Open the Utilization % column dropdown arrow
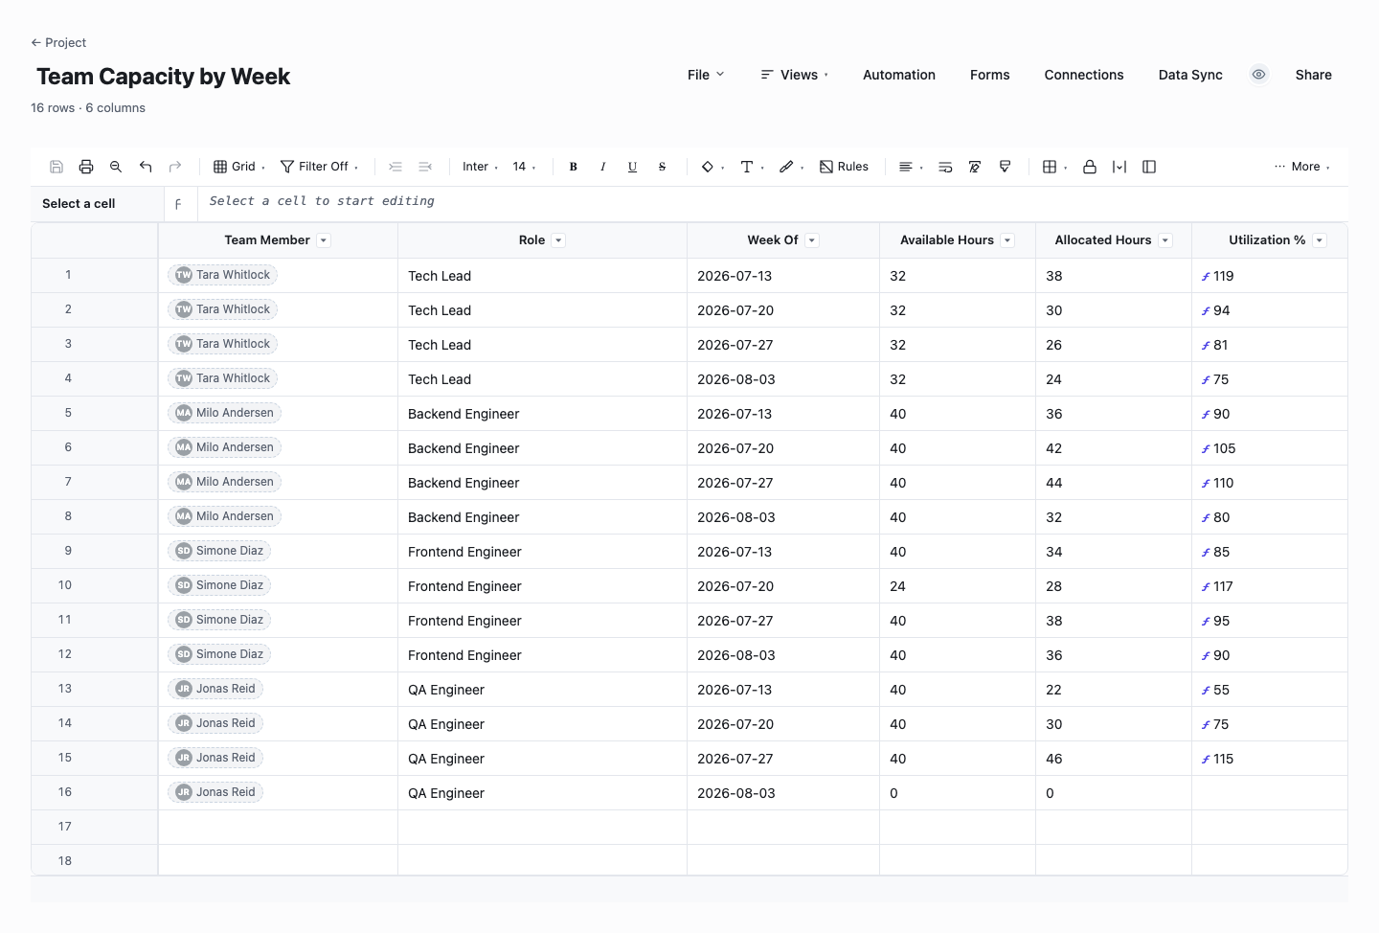The height and width of the screenshot is (933, 1379). [x=1320, y=240]
